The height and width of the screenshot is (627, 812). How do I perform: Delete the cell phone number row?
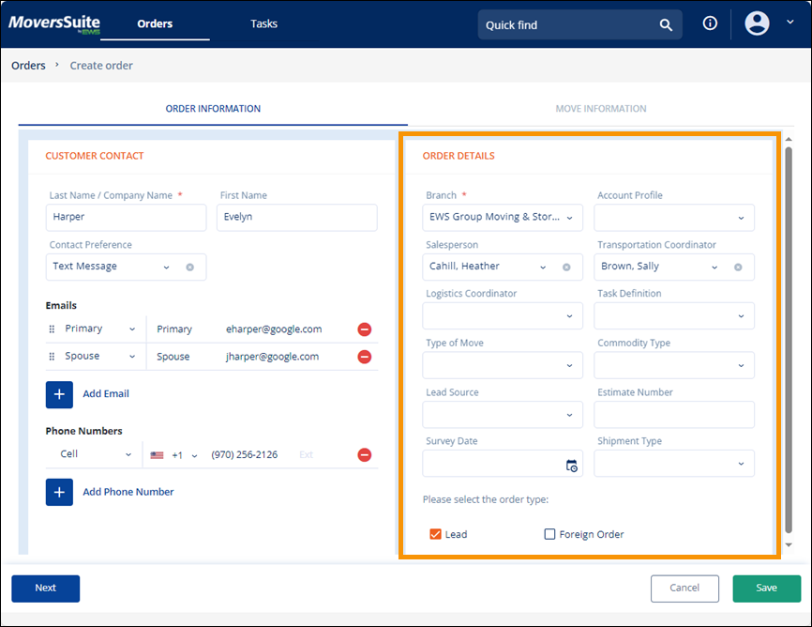[365, 455]
